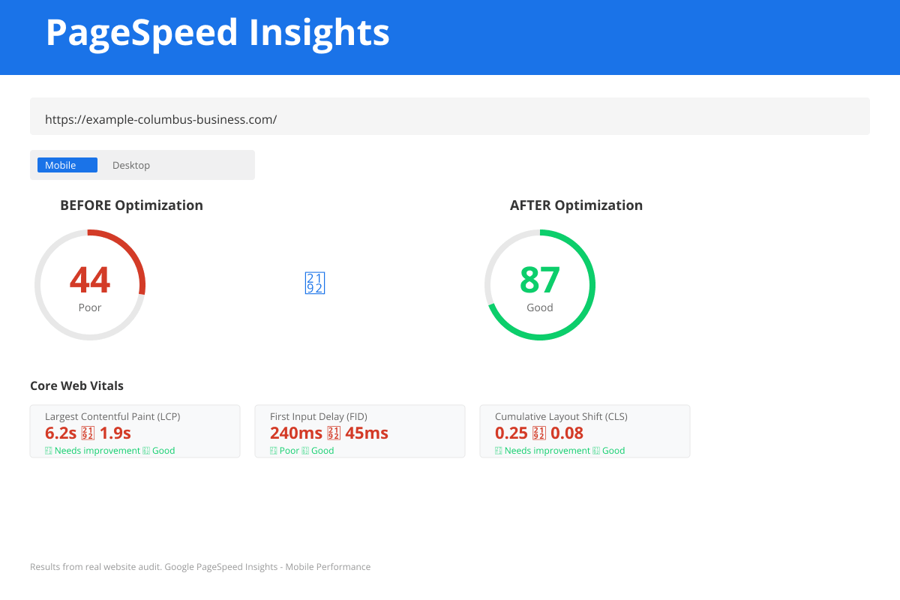The width and height of the screenshot is (900, 600).
Task: Click the AFTER score gauge showing 87
Action: pos(540,285)
